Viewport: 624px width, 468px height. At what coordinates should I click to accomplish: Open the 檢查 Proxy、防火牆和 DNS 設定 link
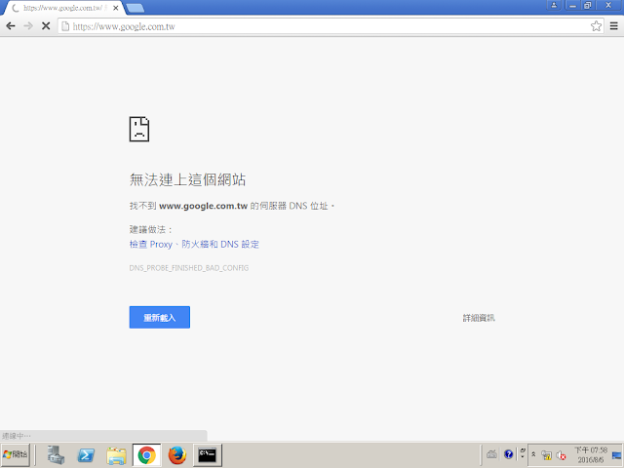[194, 244]
